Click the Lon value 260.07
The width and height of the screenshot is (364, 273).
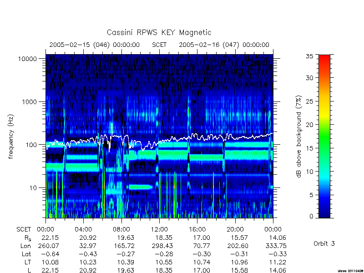(x=49, y=246)
